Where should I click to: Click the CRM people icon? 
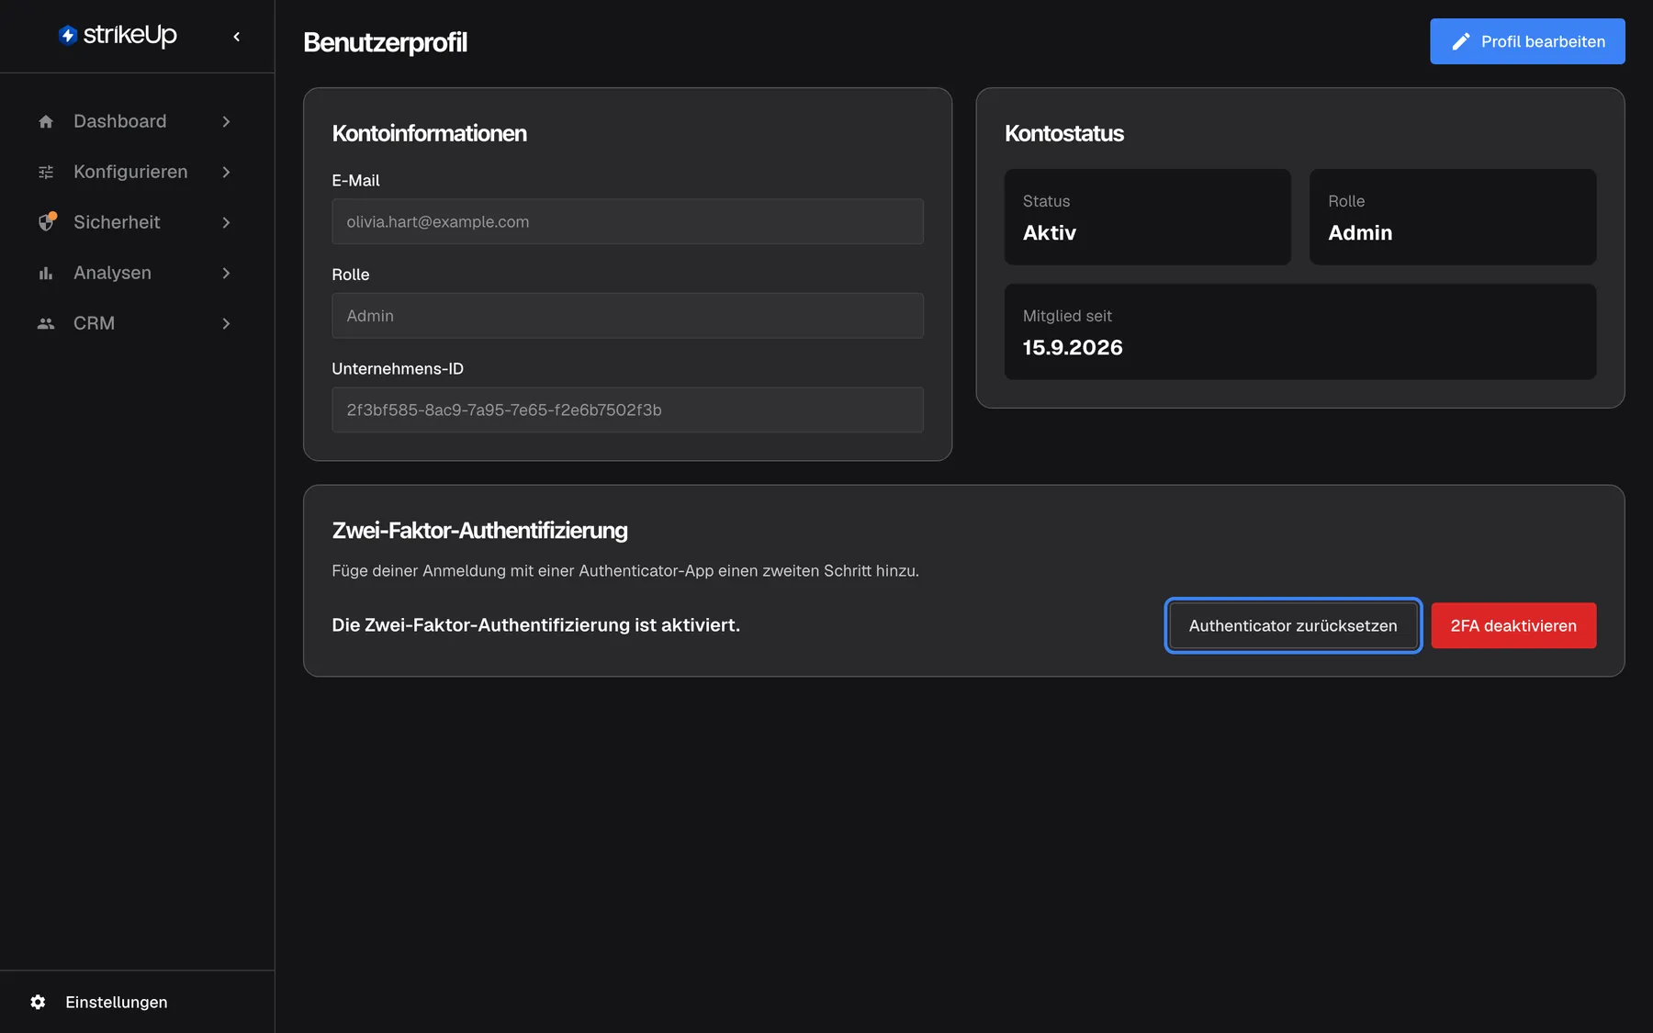[x=46, y=323]
